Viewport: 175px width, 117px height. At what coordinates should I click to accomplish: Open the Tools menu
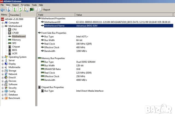pyautogui.click(x=34, y=5)
